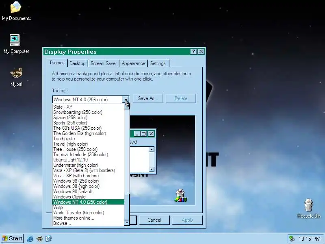Launch Mypal raccoon icon in quick launch

[x=39, y=239]
